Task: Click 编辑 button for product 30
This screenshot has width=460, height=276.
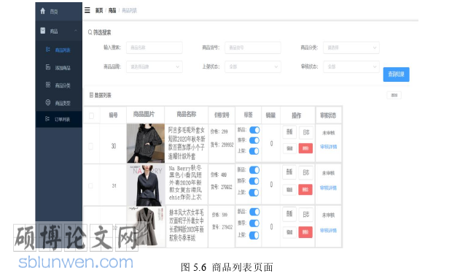Action: point(289,148)
